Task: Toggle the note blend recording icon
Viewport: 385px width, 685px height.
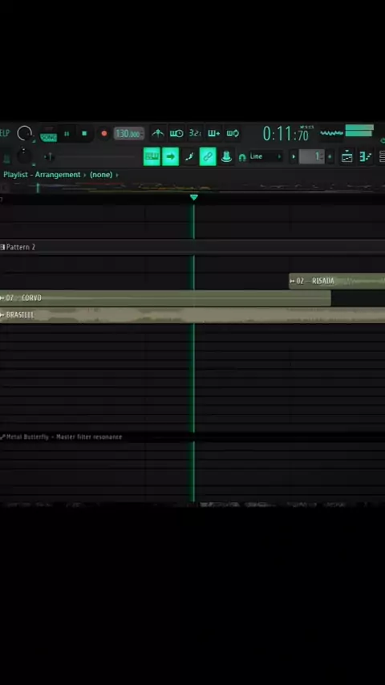Action: coord(189,156)
